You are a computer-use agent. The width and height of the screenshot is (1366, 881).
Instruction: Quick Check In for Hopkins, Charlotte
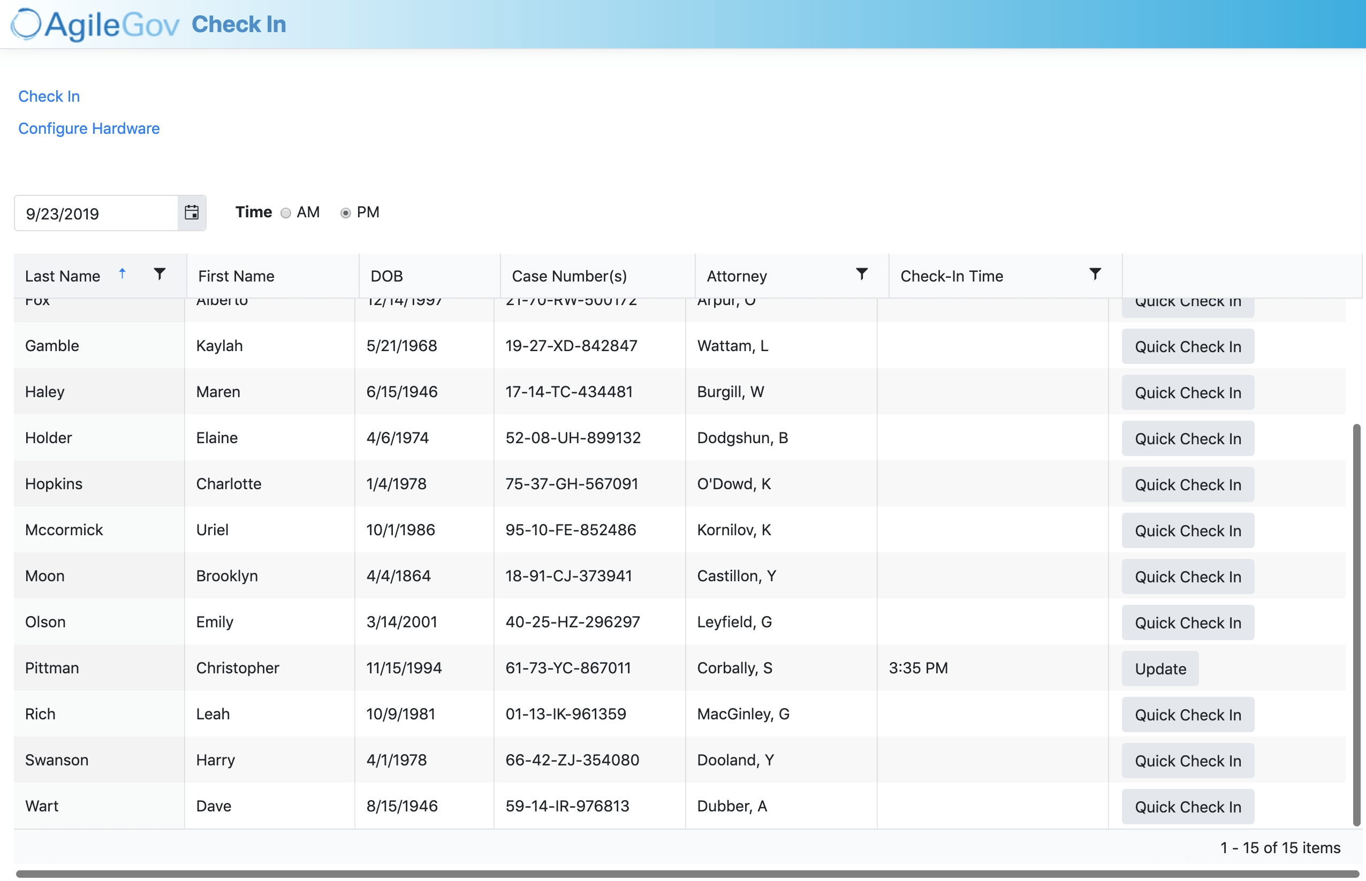[1188, 484]
